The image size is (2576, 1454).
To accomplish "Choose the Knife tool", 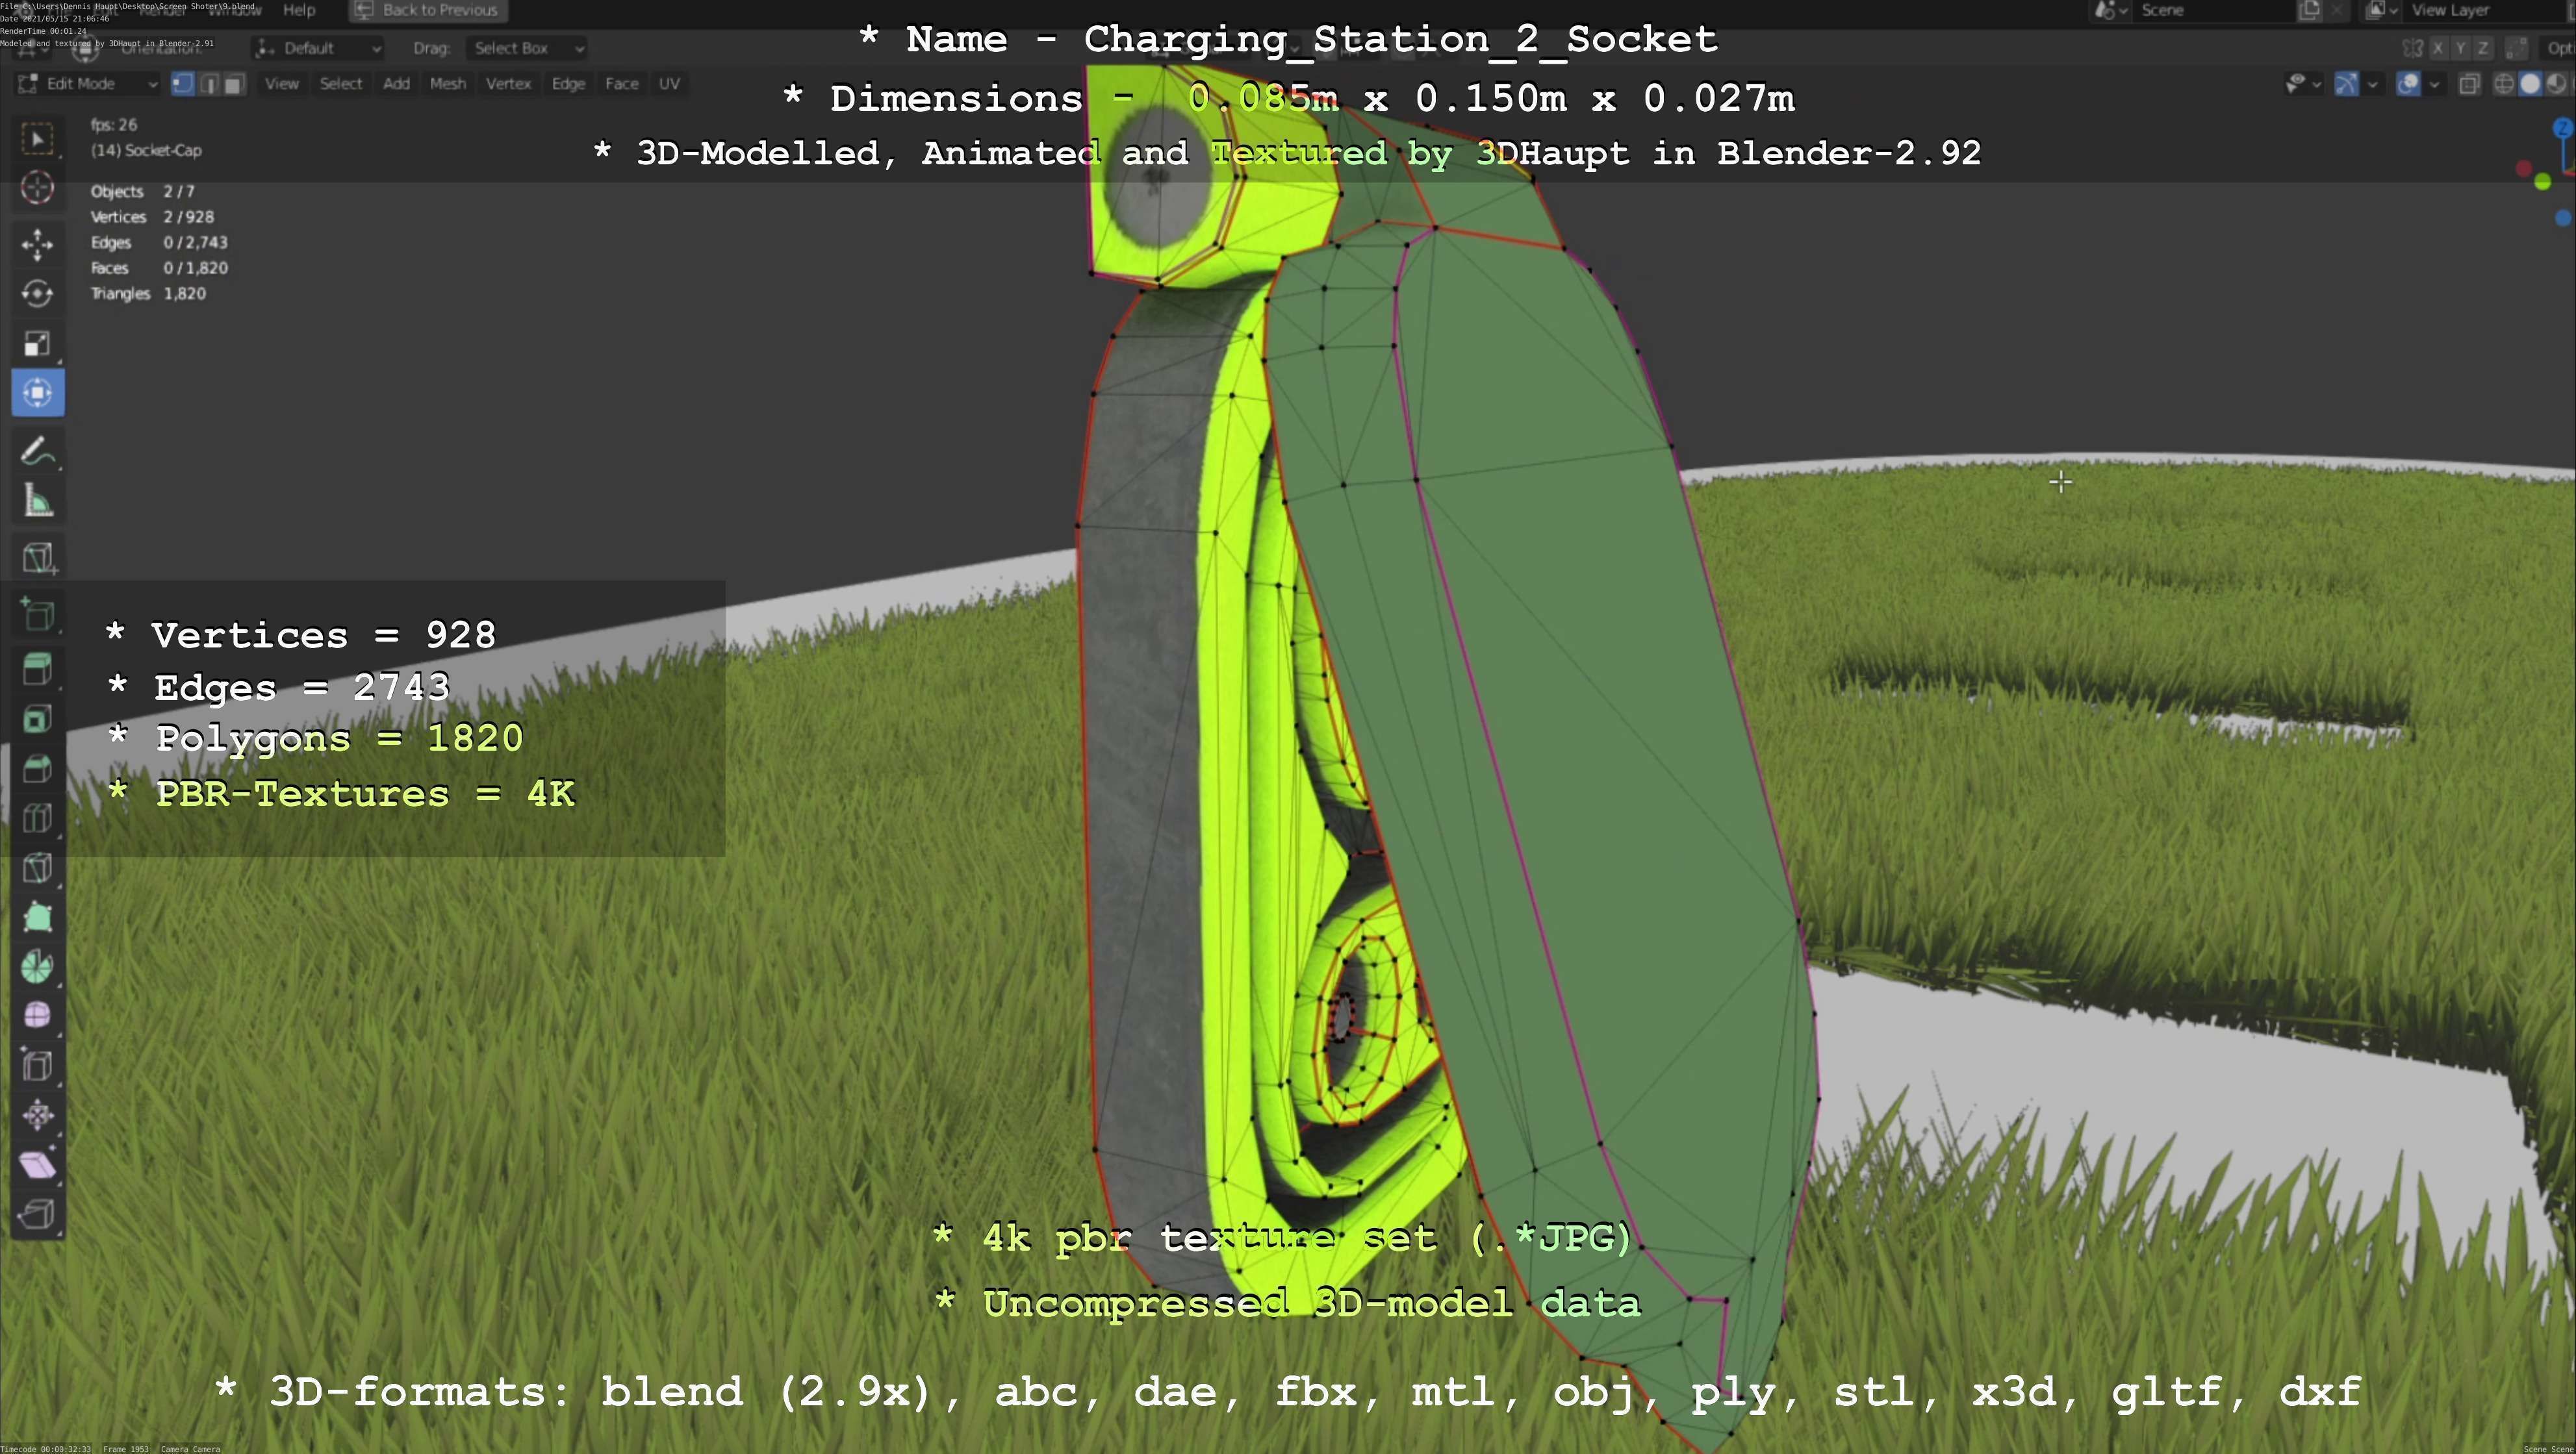I will [x=37, y=868].
